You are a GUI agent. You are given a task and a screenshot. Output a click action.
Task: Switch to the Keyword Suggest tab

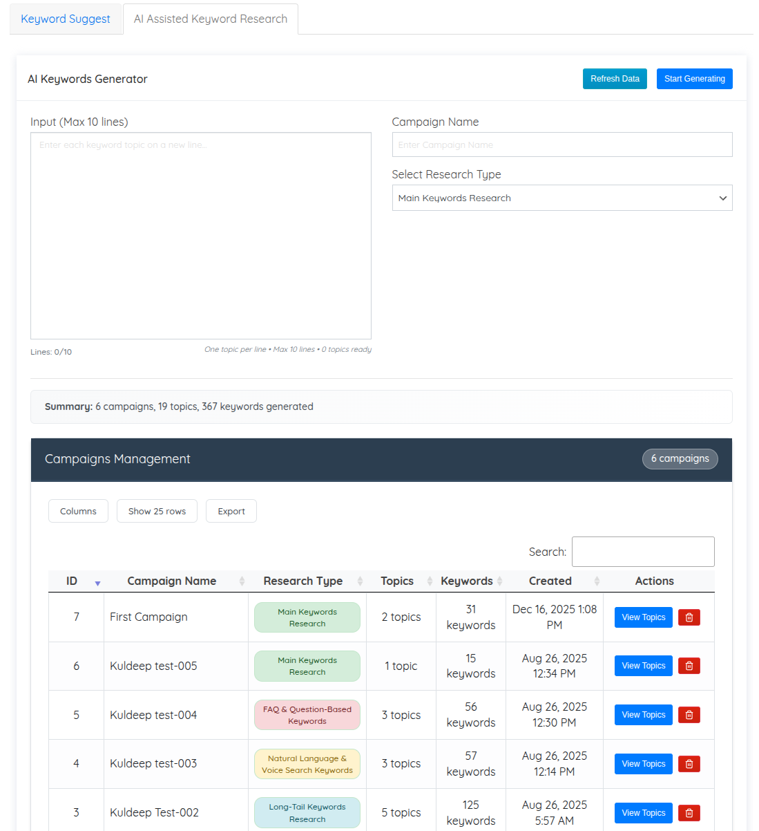pos(66,19)
